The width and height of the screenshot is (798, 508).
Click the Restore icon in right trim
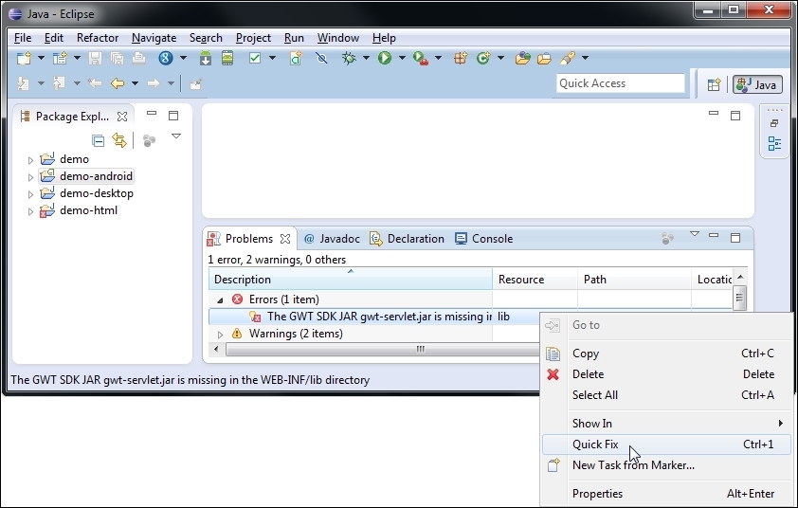coord(774,123)
